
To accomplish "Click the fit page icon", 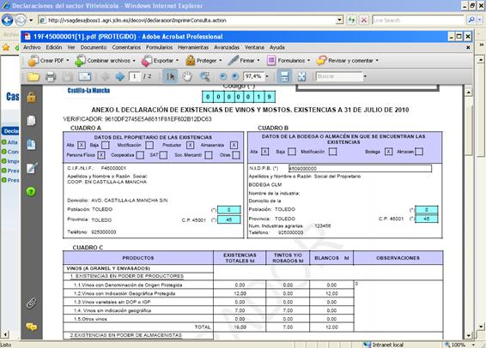I will [x=301, y=76].
